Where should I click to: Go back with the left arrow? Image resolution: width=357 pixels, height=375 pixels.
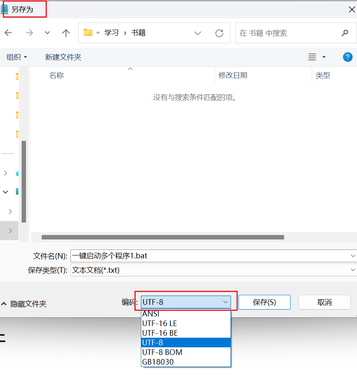point(8,33)
